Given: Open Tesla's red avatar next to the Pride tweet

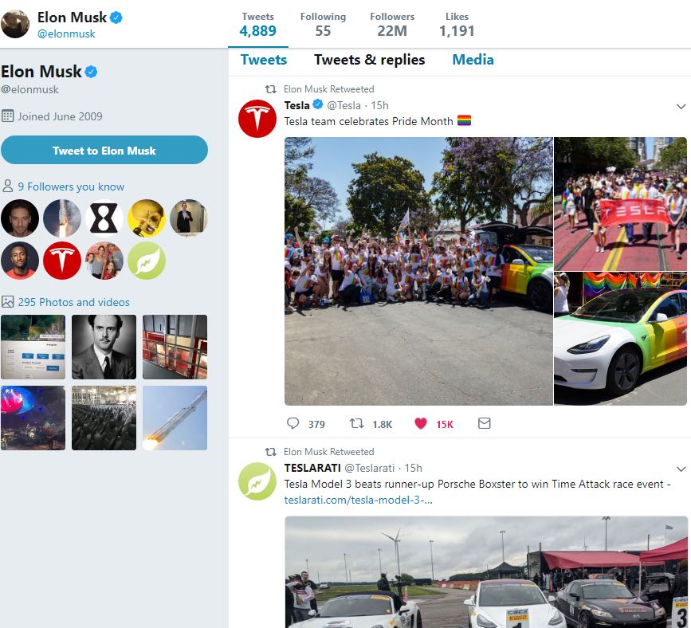Looking at the screenshot, I should click(x=257, y=119).
